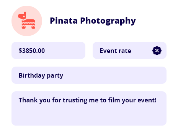178x137 pixels.
Task: Click the Birthday party description field
Action: [x=89, y=75]
